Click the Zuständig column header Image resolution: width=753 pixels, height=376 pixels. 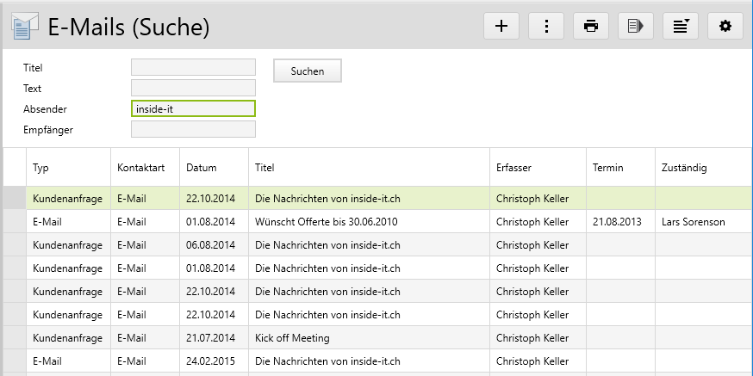click(x=684, y=168)
